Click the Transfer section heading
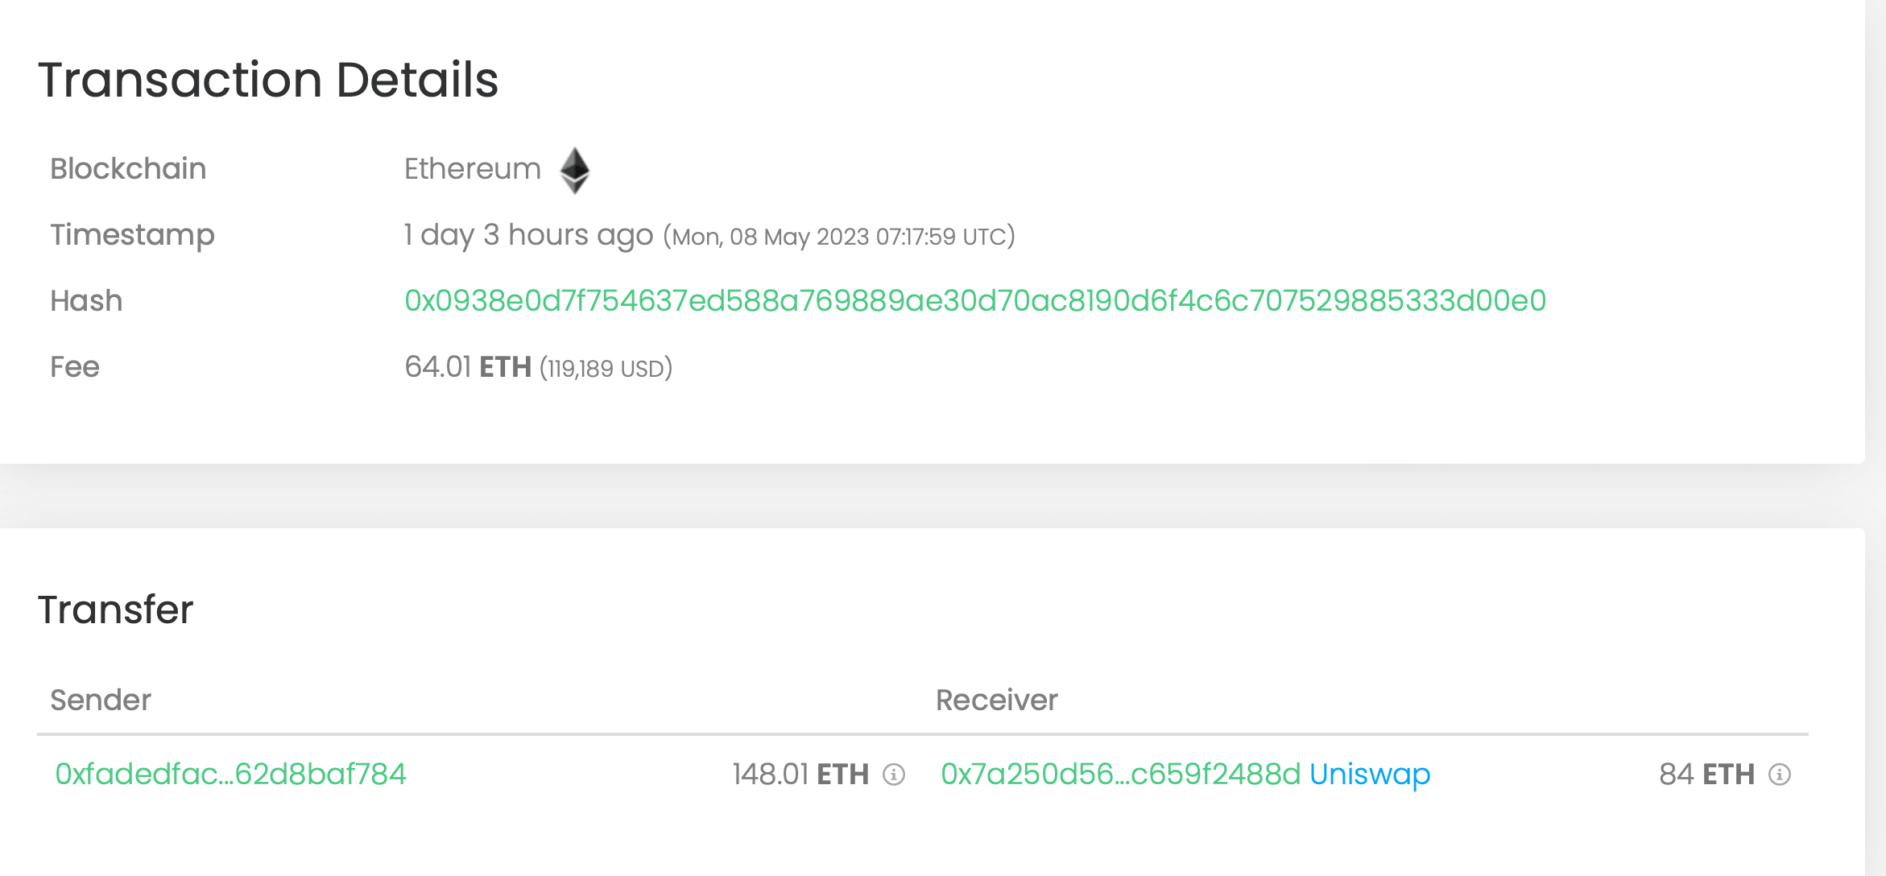1886x876 pixels. point(116,609)
